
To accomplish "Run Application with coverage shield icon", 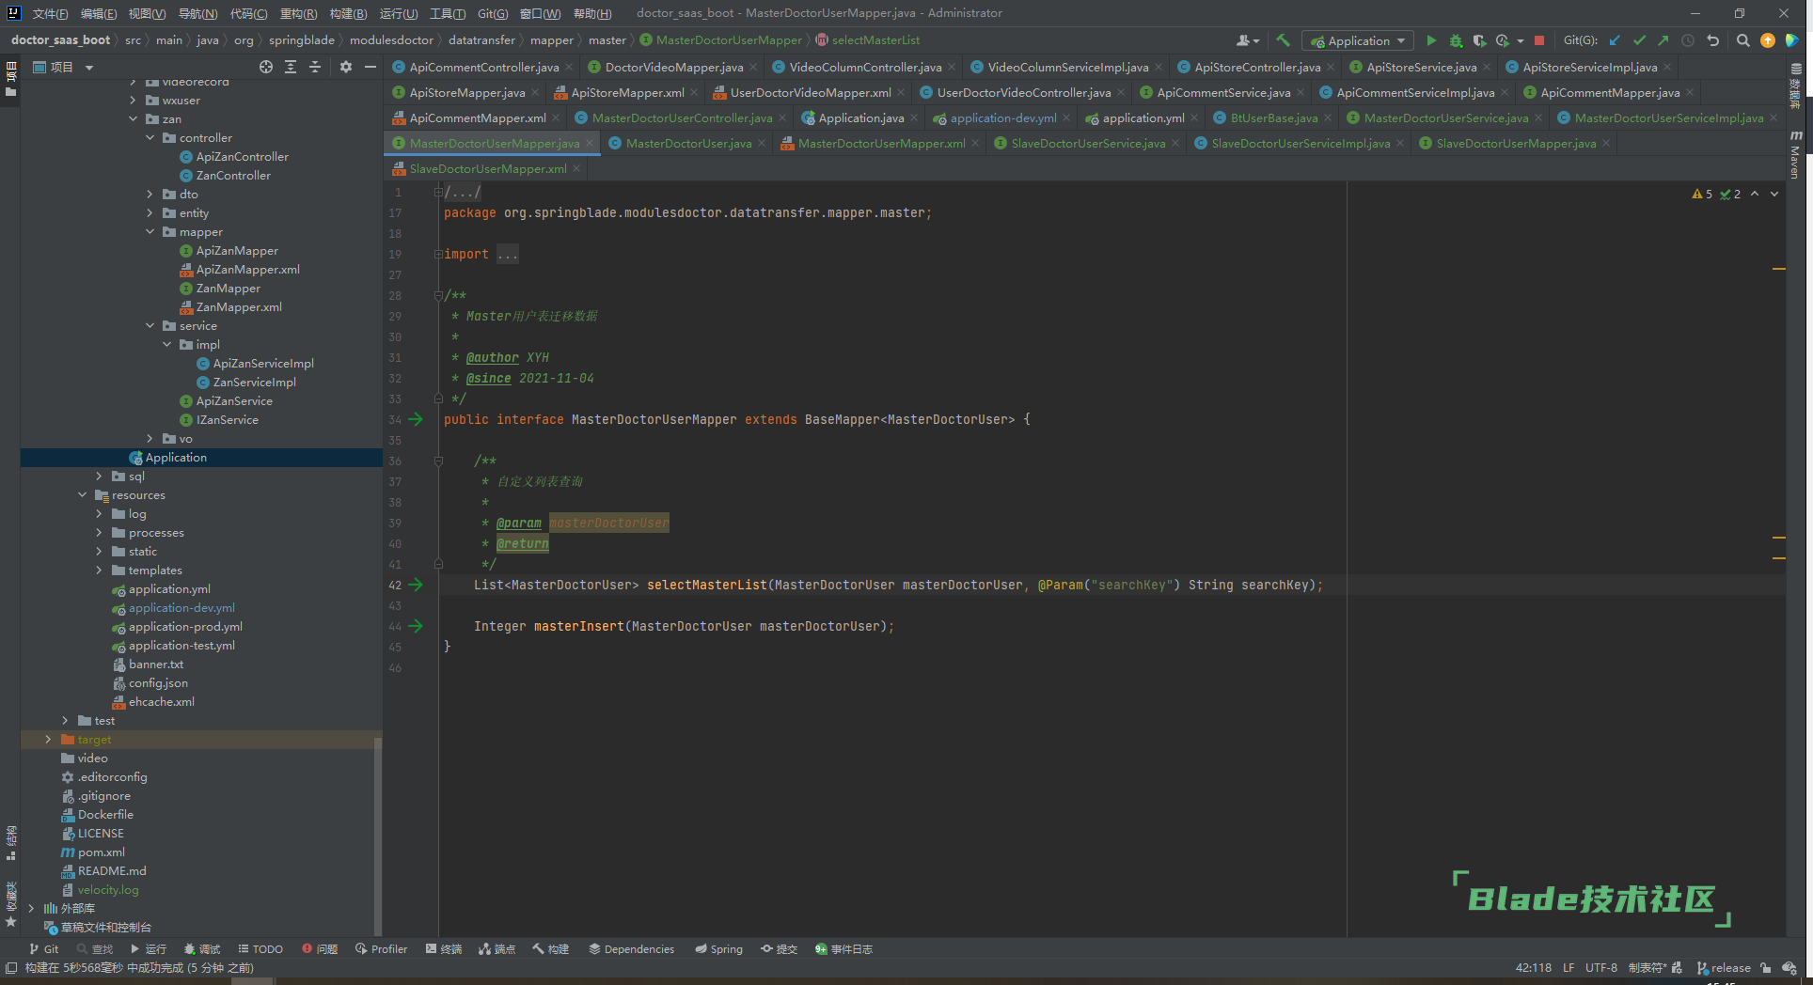I will click(x=1479, y=40).
